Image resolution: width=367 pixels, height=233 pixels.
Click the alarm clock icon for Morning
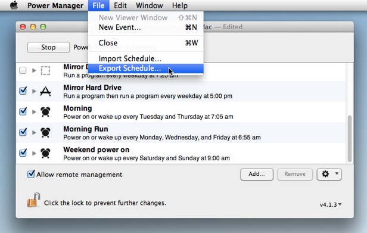[45, 111]
